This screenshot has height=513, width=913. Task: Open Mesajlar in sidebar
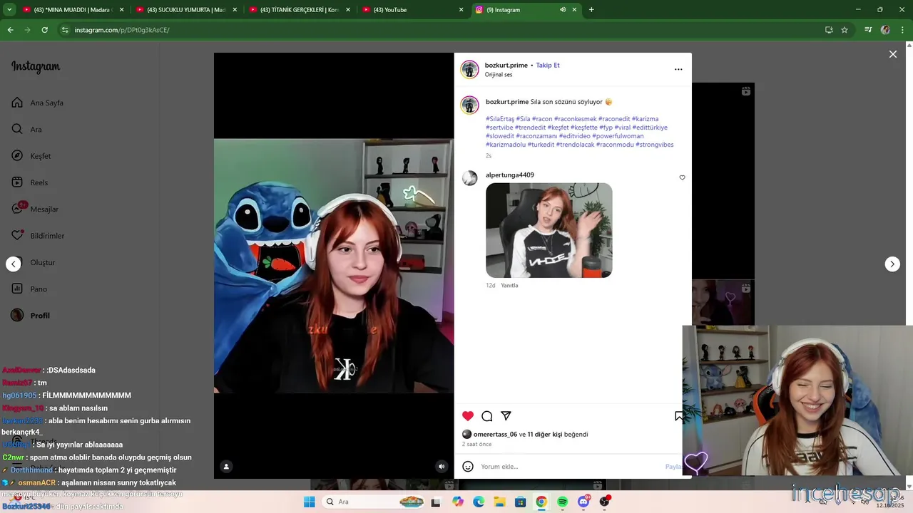(35, 209)
